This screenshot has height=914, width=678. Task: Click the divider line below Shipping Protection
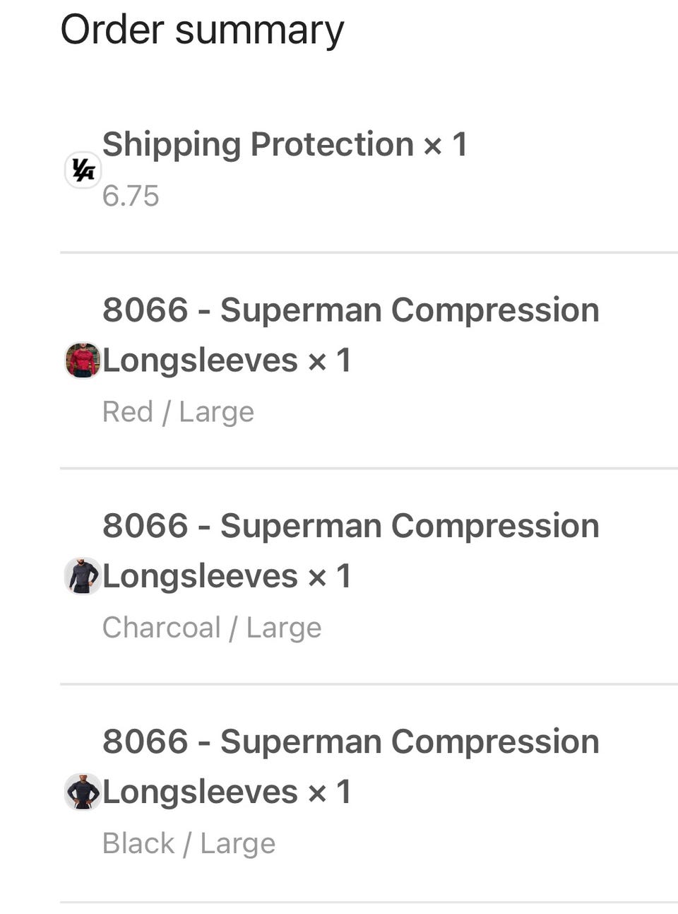(369, 252)
